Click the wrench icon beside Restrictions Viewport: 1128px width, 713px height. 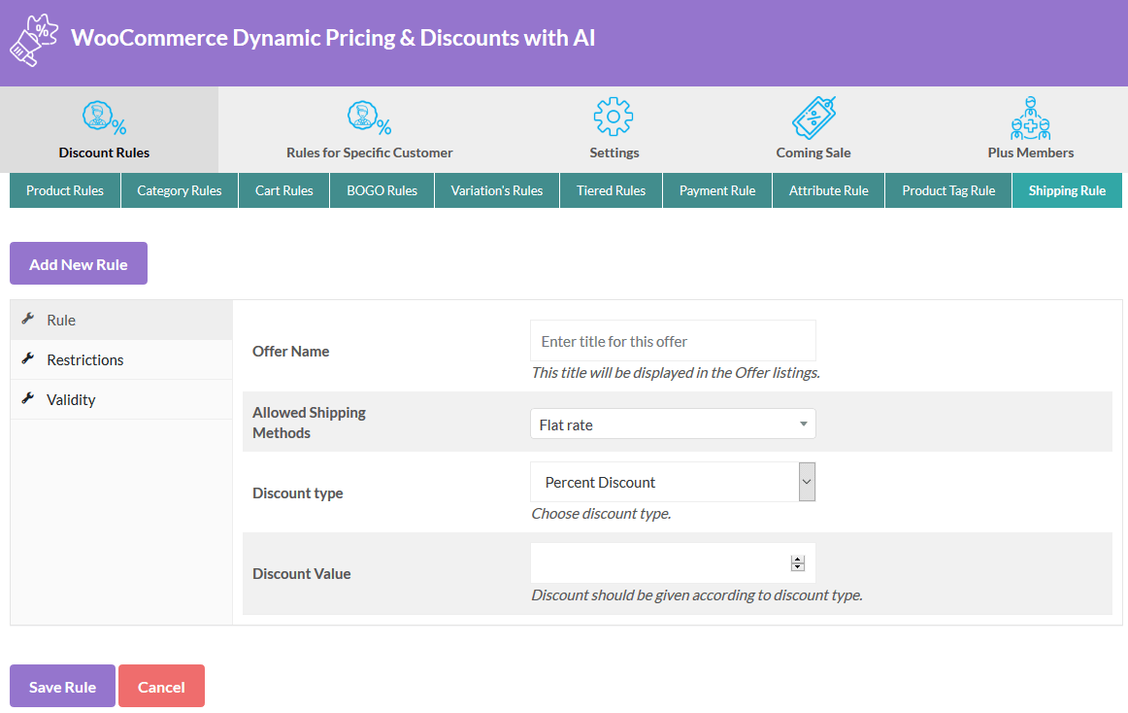[x=27, y=359]
